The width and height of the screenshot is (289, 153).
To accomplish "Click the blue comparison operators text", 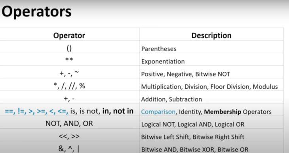I will tap(36, 111).
